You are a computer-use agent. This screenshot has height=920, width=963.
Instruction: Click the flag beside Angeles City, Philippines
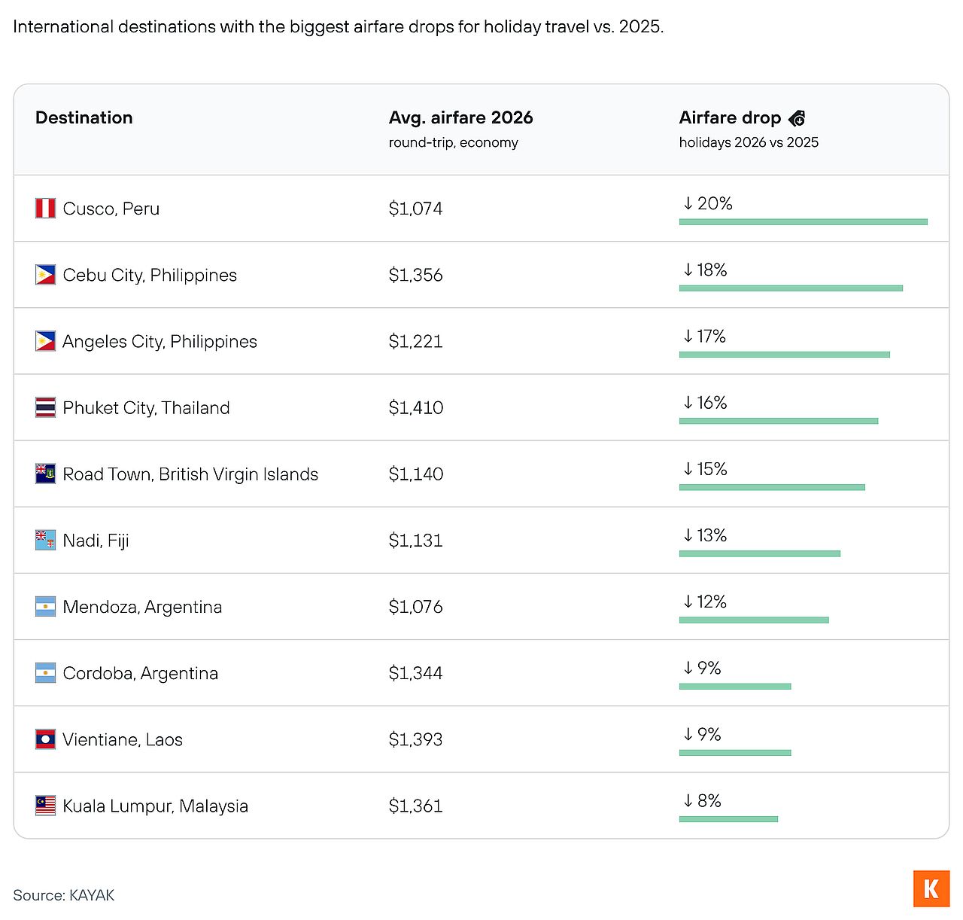pyautogui.click(x=45, y=341)
